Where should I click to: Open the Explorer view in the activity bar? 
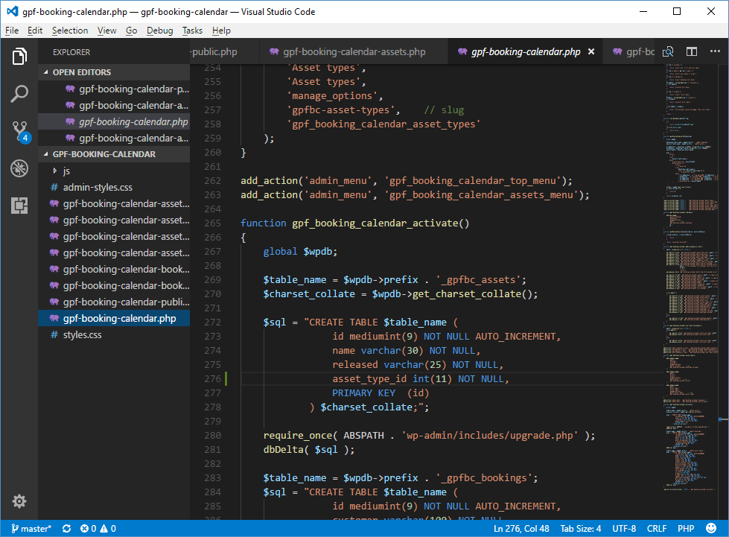(x=19, y=56)
